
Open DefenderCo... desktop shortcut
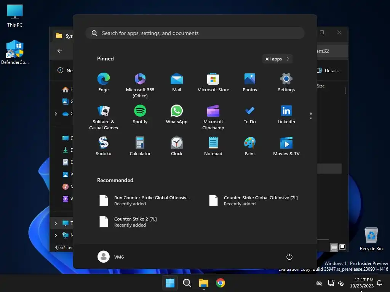[15, 52]
